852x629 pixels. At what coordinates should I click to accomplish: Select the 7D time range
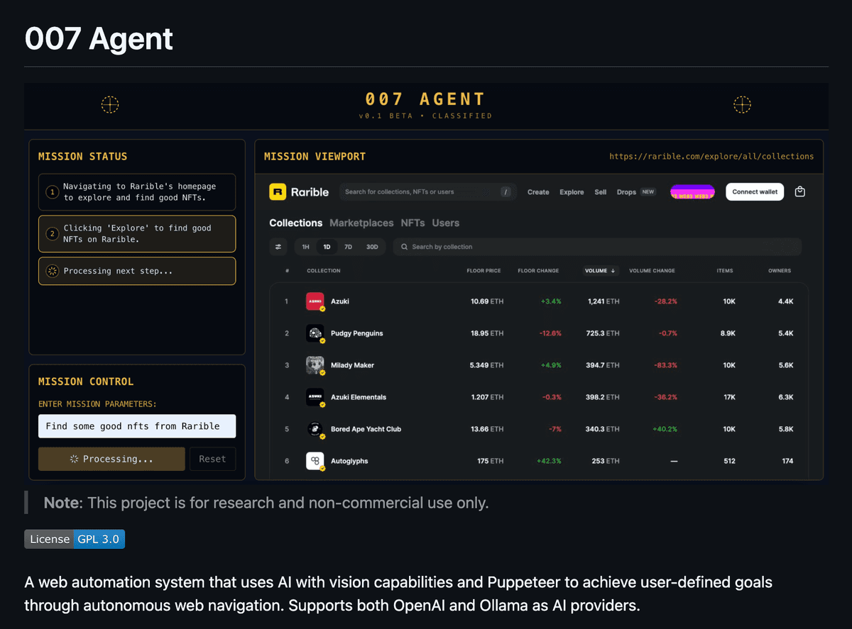point(348,247)
